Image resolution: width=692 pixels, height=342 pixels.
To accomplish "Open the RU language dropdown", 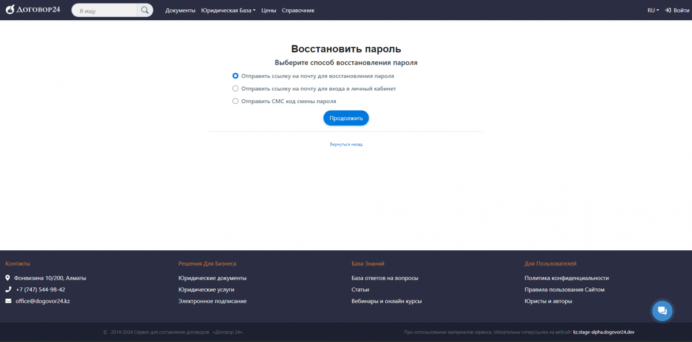I will point(653,10).
